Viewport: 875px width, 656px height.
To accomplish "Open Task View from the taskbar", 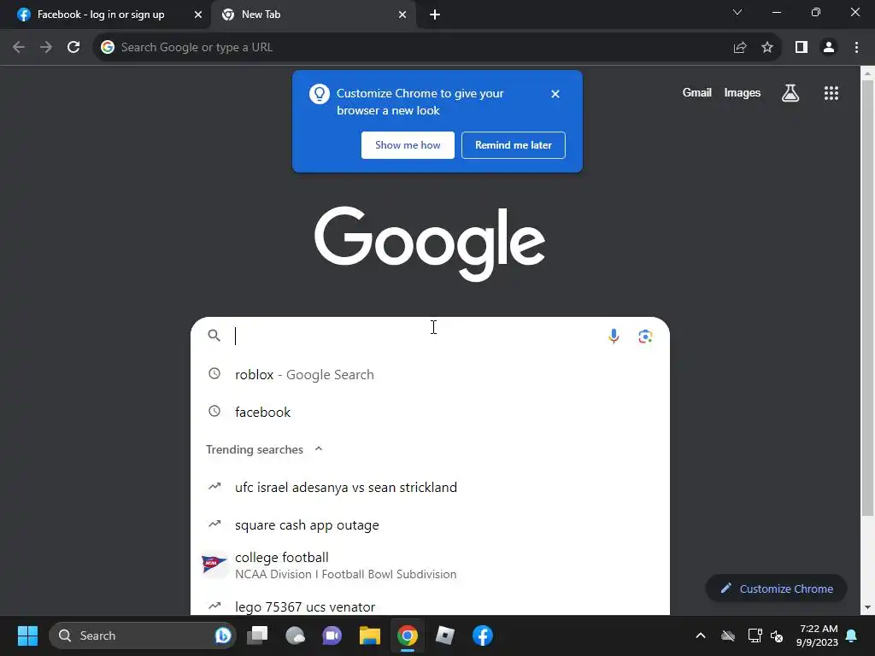I will coord(258,635).
